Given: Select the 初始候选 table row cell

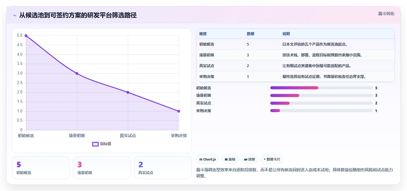Looking at the screenshot, I should pyautogui.click(x=207, y=44).
